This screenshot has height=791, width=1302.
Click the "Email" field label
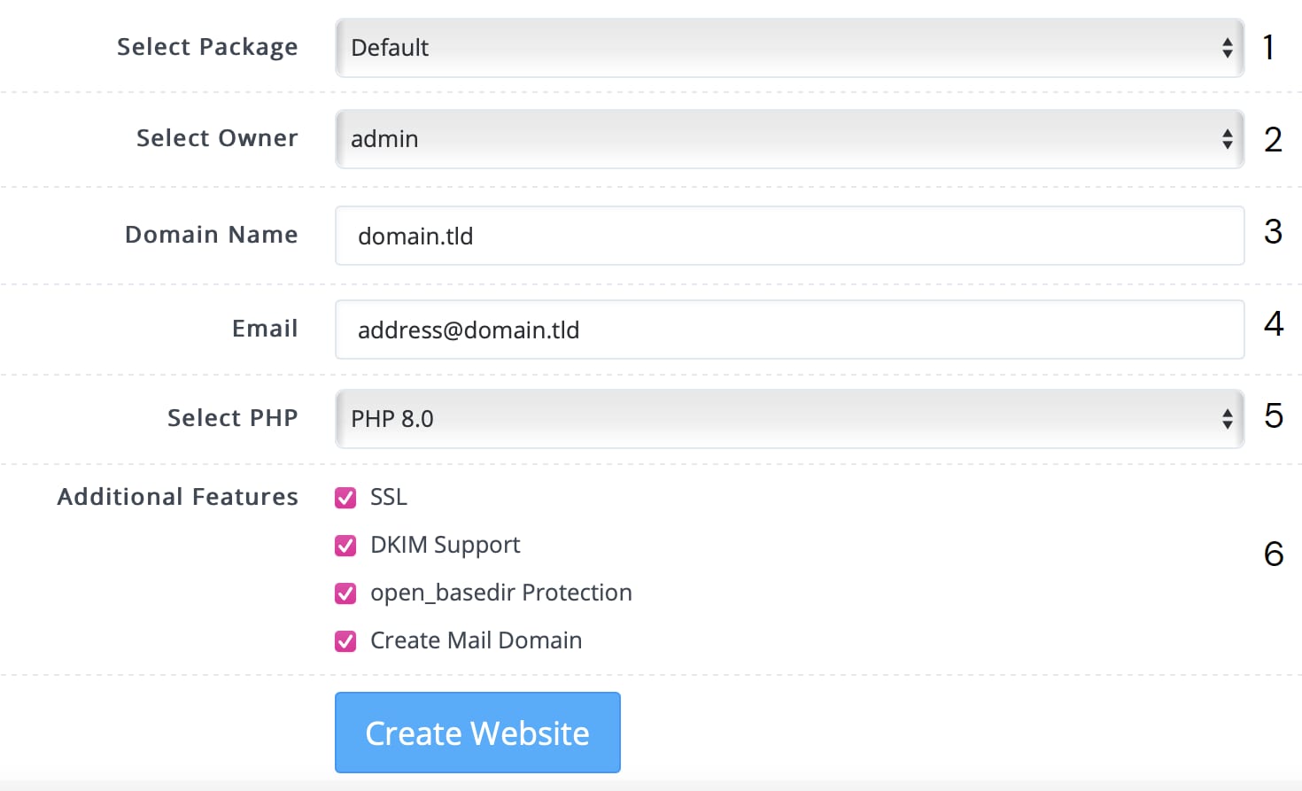point(265,329)
